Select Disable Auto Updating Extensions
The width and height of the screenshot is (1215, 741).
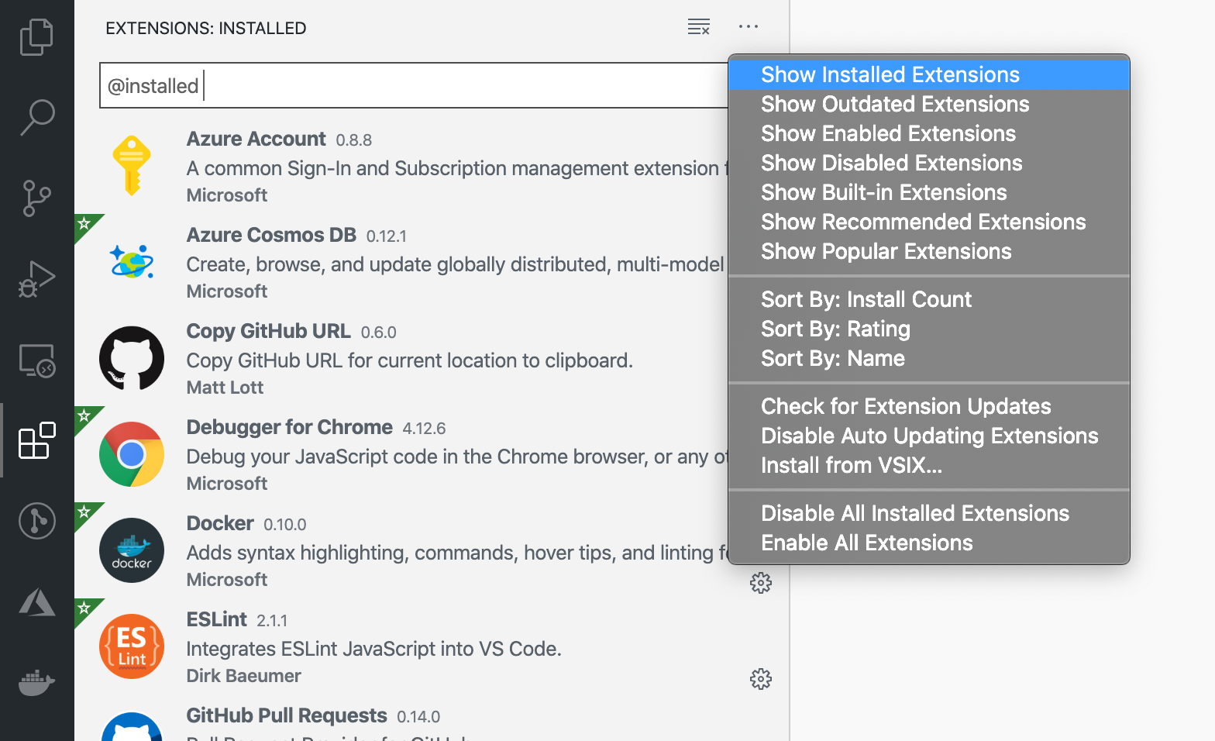[929, 436]
